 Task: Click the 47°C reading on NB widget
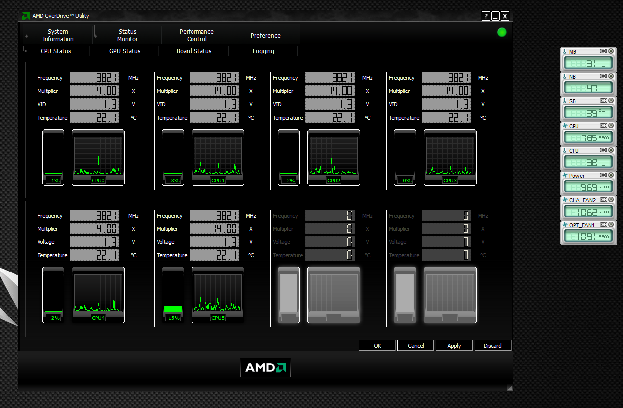coord(588,89)
